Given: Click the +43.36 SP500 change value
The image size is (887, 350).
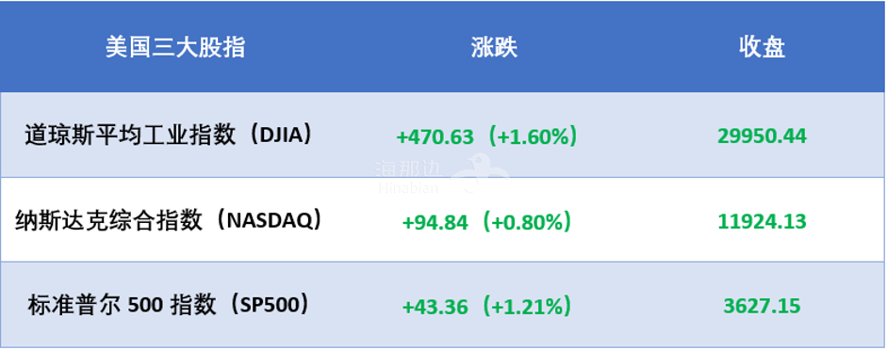Looking at the screenshot, I should point(435,307).
